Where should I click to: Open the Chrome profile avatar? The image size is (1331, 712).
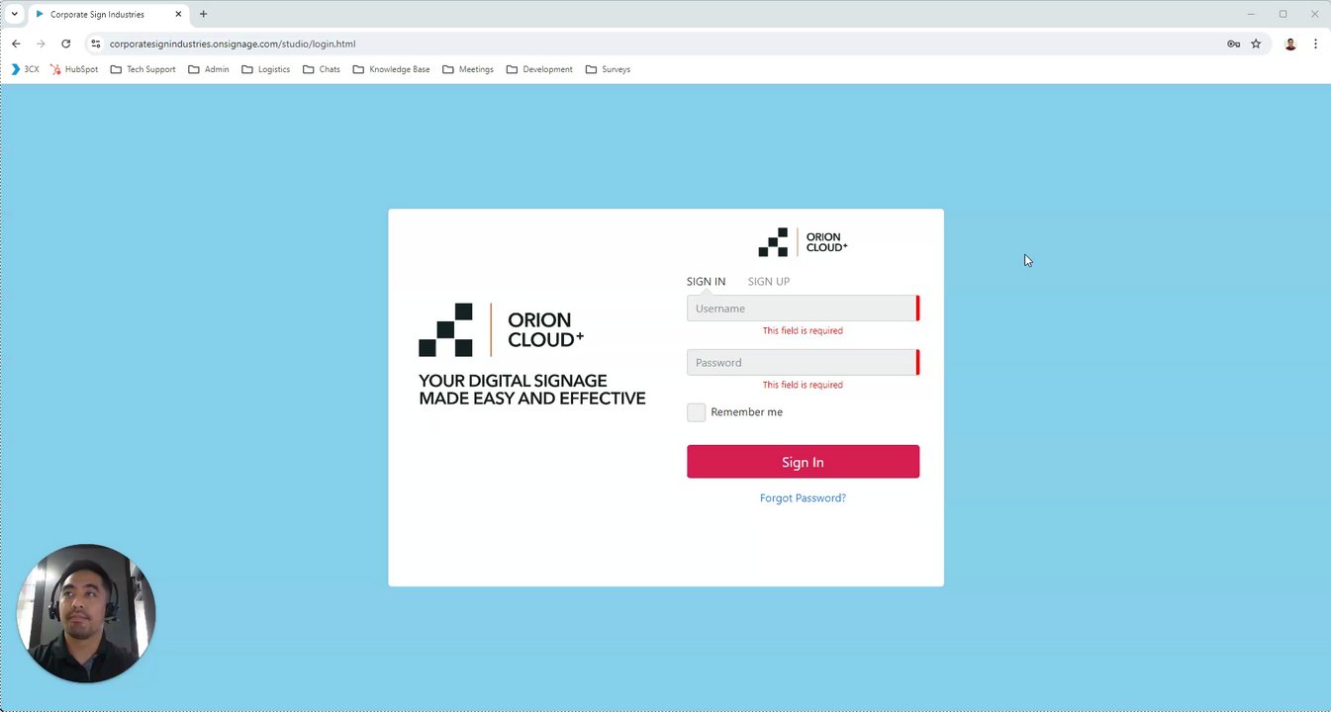(1290, 44)
